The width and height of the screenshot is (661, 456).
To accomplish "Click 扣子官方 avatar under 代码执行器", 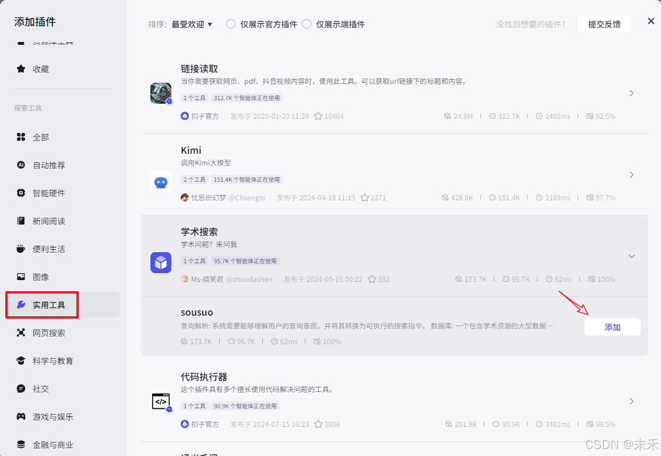I will [x=185, y=424].
